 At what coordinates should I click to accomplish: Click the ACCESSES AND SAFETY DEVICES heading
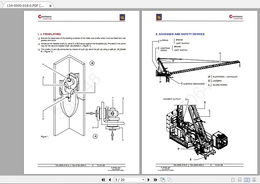pos(180,34)
